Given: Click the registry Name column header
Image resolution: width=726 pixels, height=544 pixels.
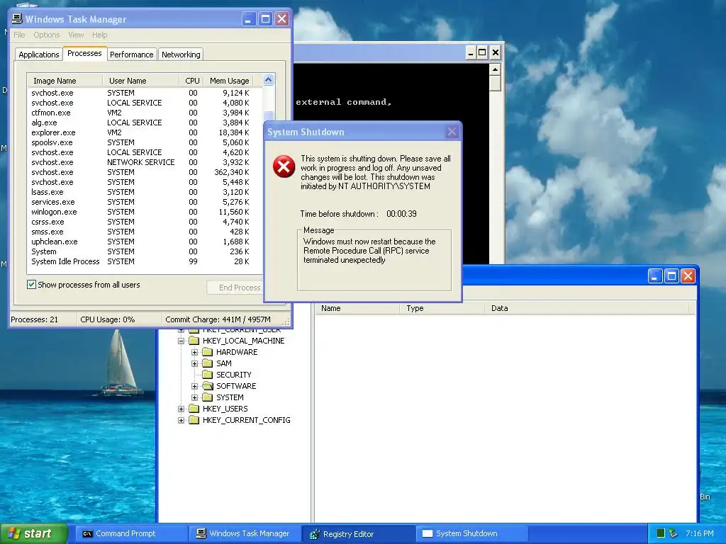Looking at the screenshot, I should point(357,308).
